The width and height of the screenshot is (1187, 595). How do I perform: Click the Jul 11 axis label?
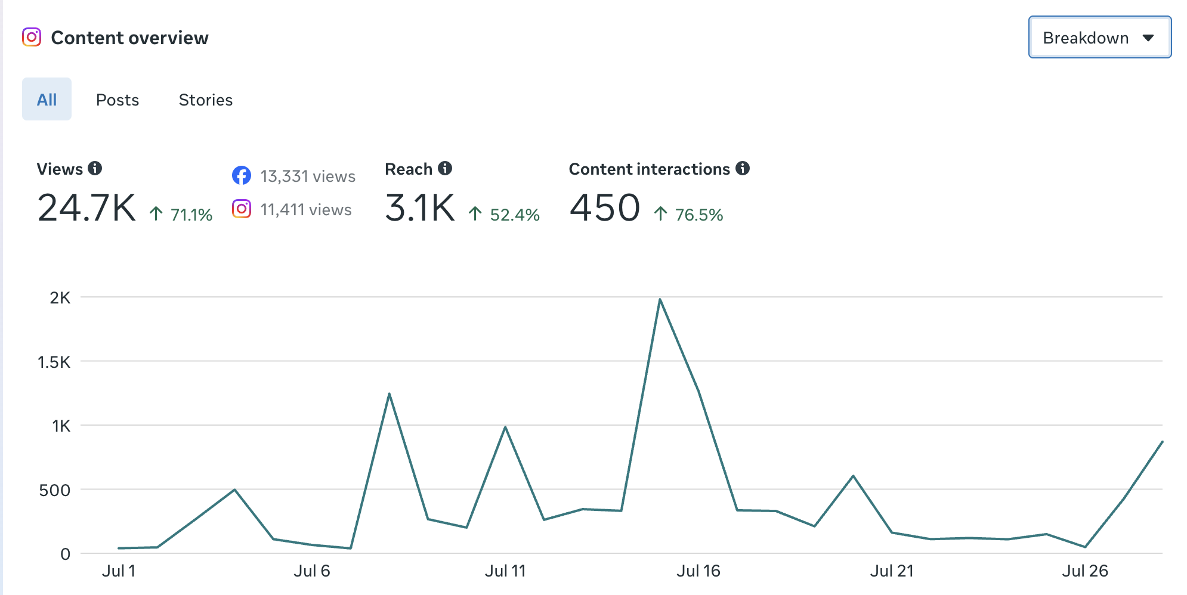(505, 571)
